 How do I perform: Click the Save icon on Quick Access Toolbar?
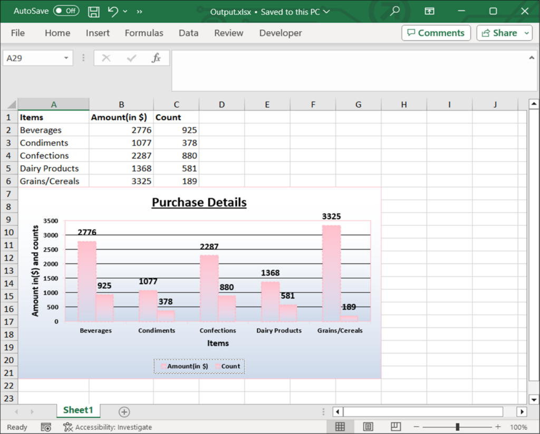coord(93,11)
